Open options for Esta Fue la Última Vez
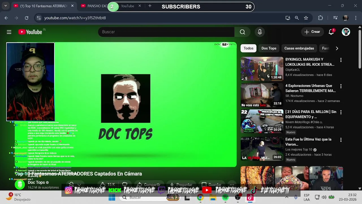362x204 pixels. pos(341,140)
